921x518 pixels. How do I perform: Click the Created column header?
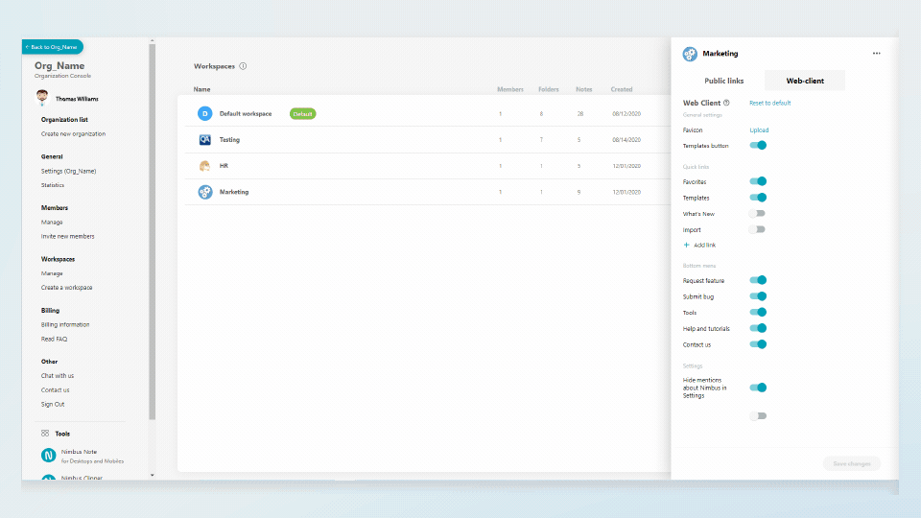tap(622, 89)
